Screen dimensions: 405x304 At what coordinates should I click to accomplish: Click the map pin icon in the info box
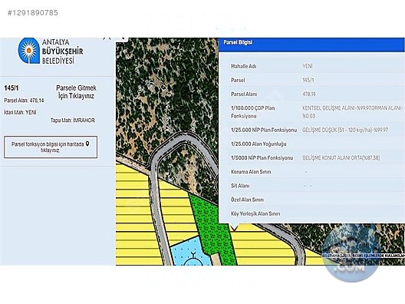87,144
